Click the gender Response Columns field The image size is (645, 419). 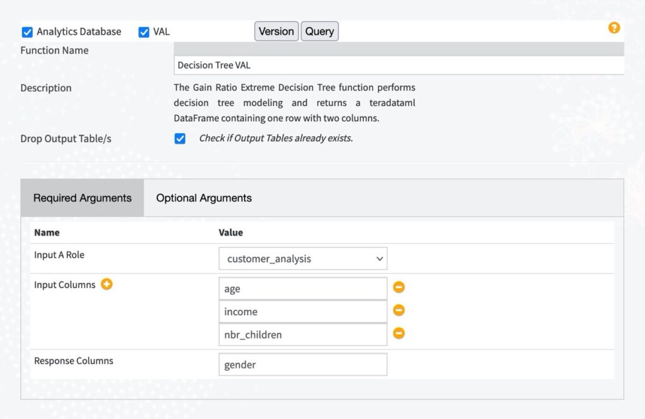point(302,364)
